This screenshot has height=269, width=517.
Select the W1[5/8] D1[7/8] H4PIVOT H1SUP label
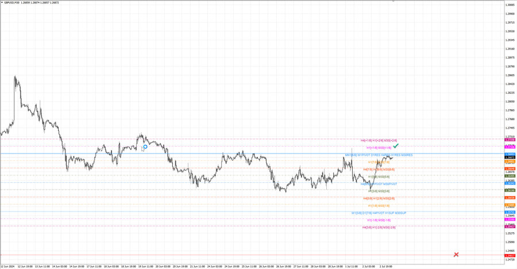pos(379,213)
